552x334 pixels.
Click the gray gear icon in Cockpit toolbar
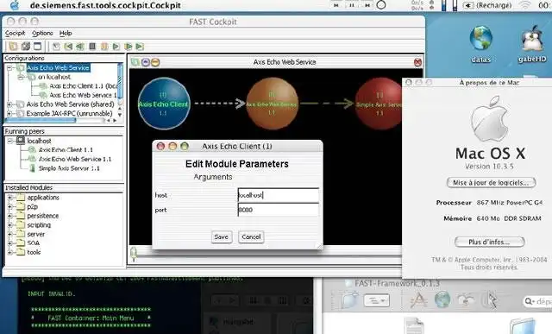26,46
